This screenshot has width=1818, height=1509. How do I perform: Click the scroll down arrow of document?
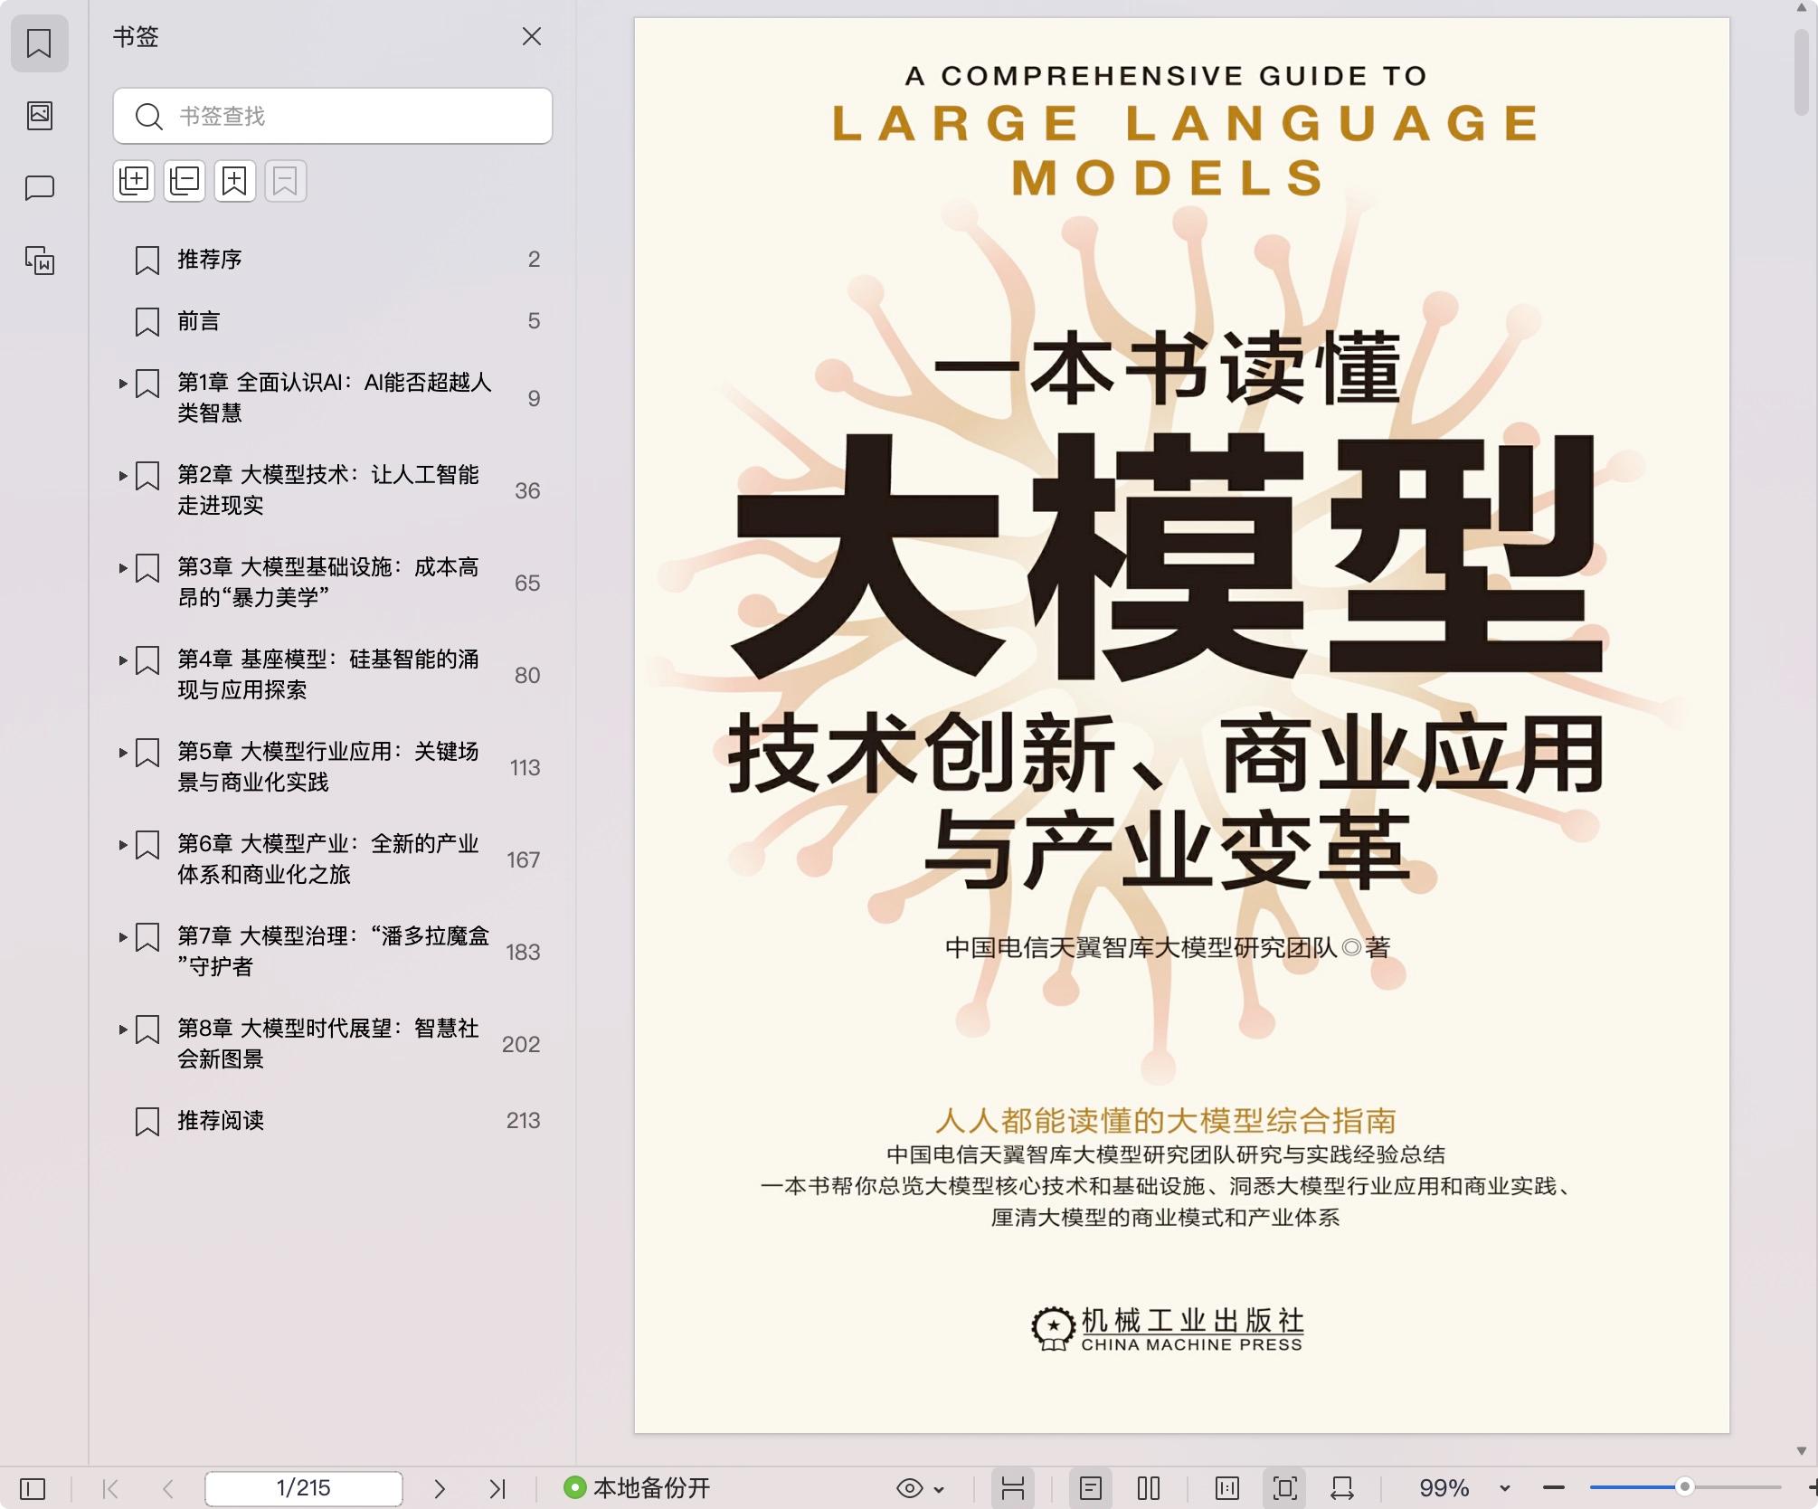click(x=1801, y=1451)
